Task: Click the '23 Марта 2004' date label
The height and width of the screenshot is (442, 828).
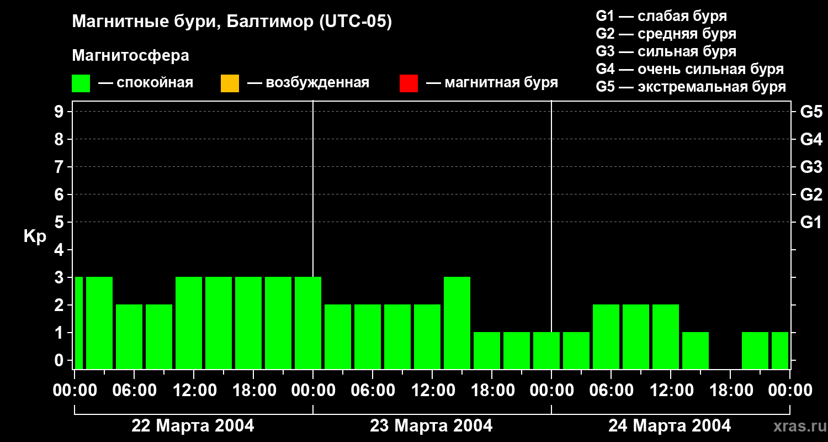Action: [x=431, y=426]
